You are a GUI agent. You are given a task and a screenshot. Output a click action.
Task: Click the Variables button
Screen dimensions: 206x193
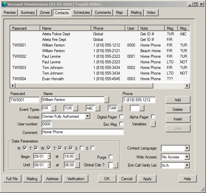click(x=153, y=124)
